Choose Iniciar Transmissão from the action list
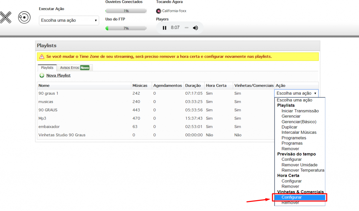Image resolution: width=359 pixels, height=211 pixels. [x=300, y=111]
